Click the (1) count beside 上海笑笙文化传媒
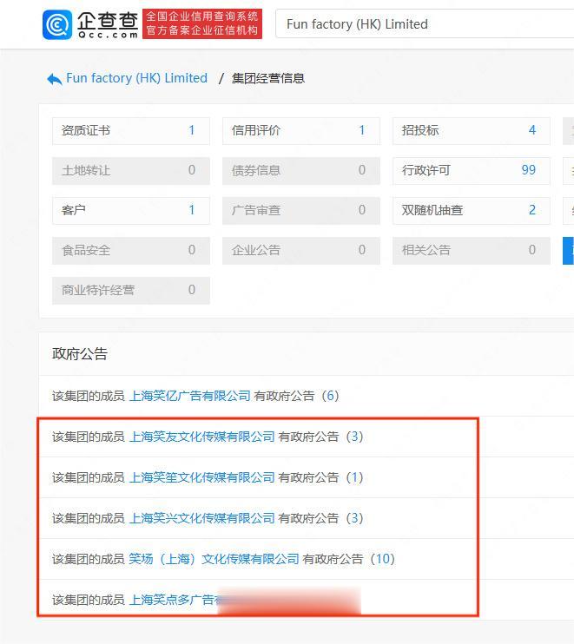574x644 pixels. tap(354, 477)
